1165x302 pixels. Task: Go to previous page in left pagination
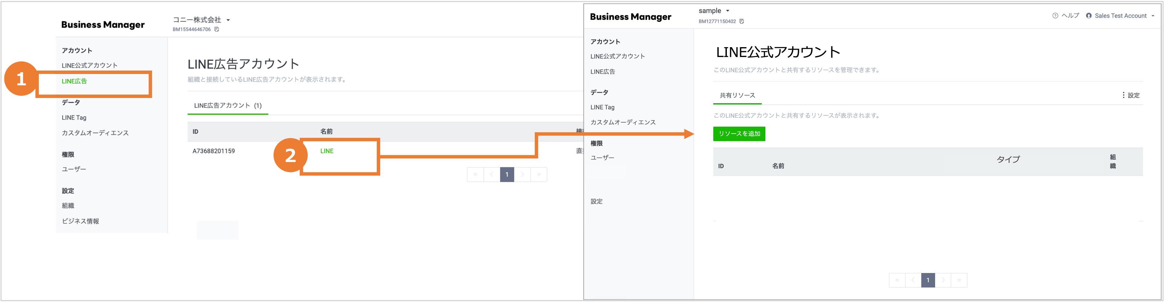tap(491, 174)
